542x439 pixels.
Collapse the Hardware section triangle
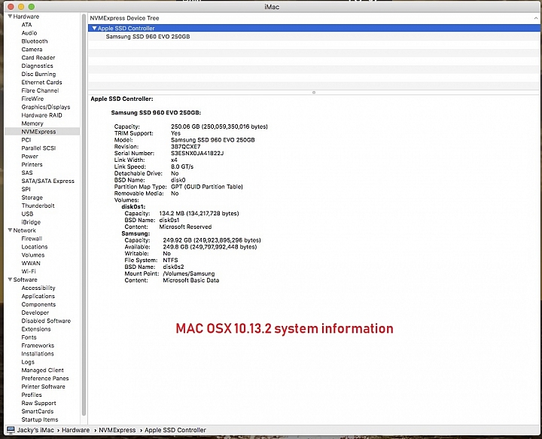coord(10,17)
